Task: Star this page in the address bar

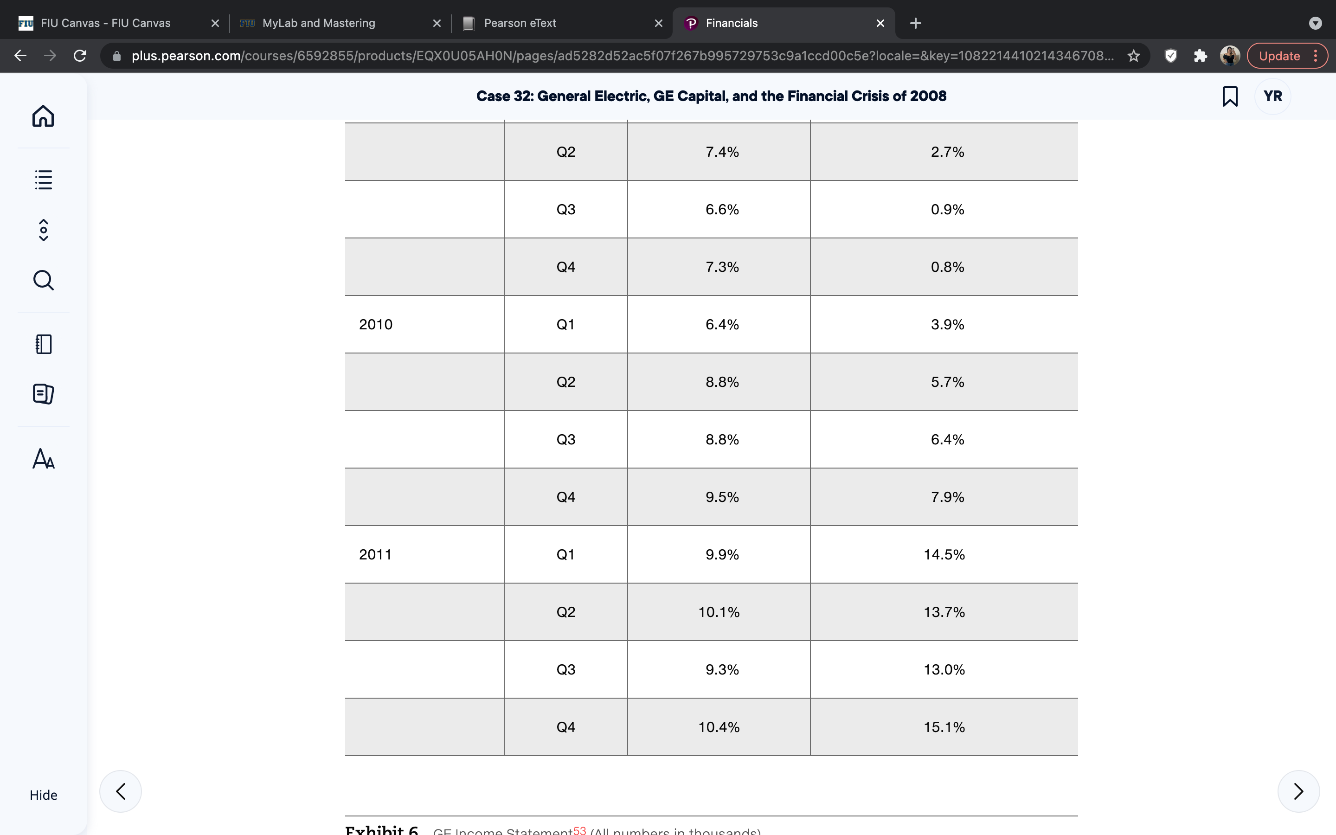Action: click(1133, 56)
